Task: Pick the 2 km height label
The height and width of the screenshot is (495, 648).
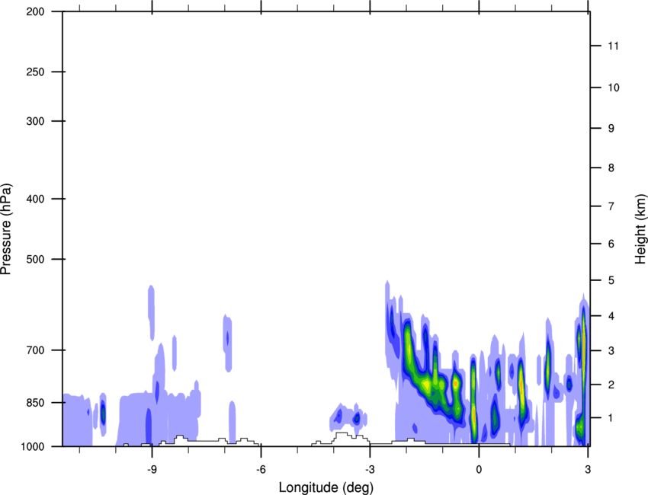Action: pos(611,385)
